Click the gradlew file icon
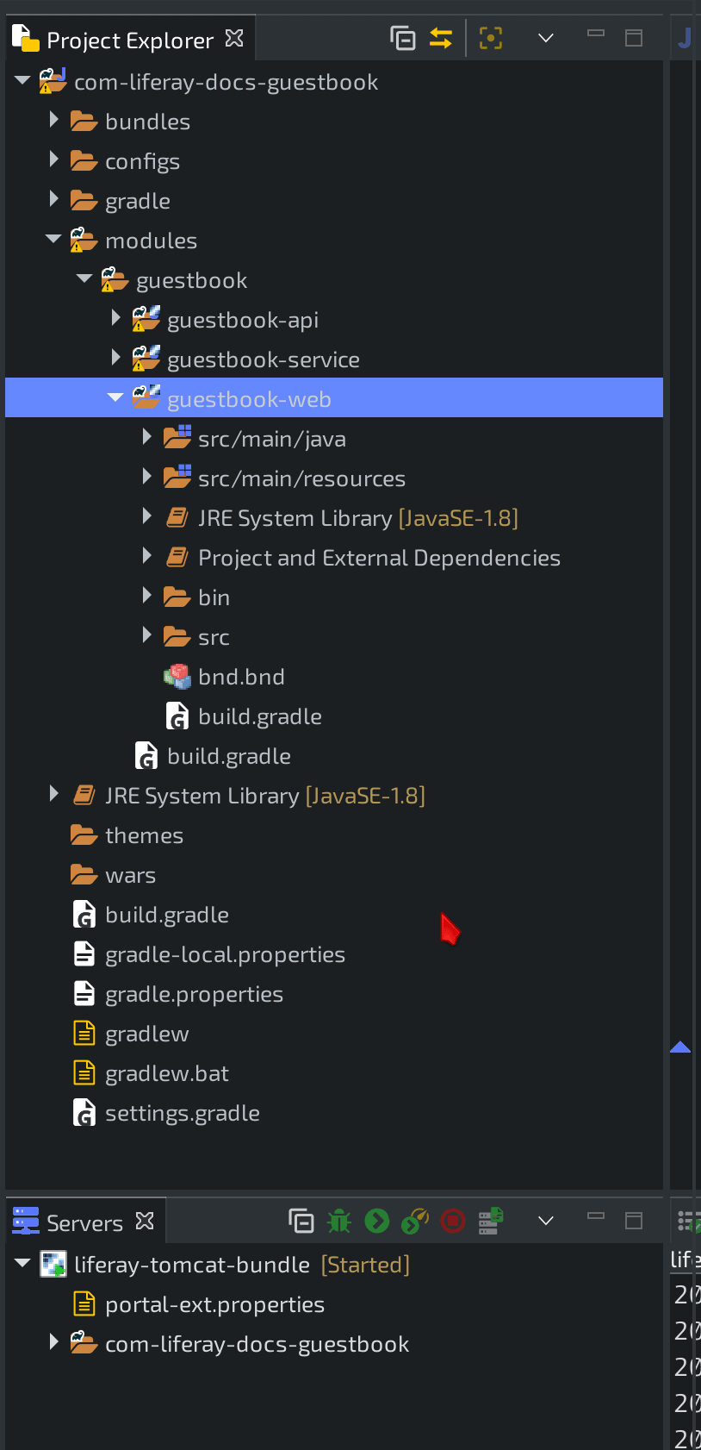Viewport: 701px width, 1450px height. click(84, 1033)
